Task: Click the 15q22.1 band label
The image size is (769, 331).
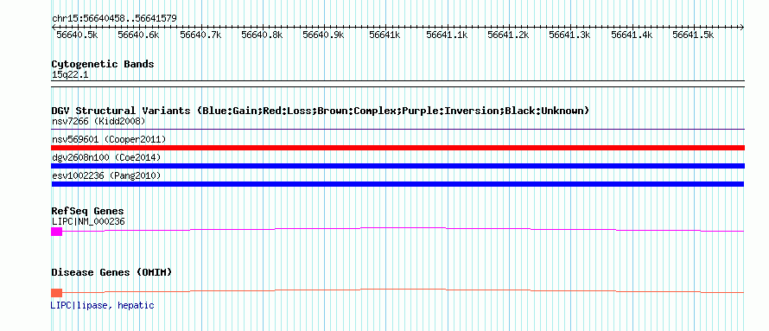Action: click(x=70, y=75)
